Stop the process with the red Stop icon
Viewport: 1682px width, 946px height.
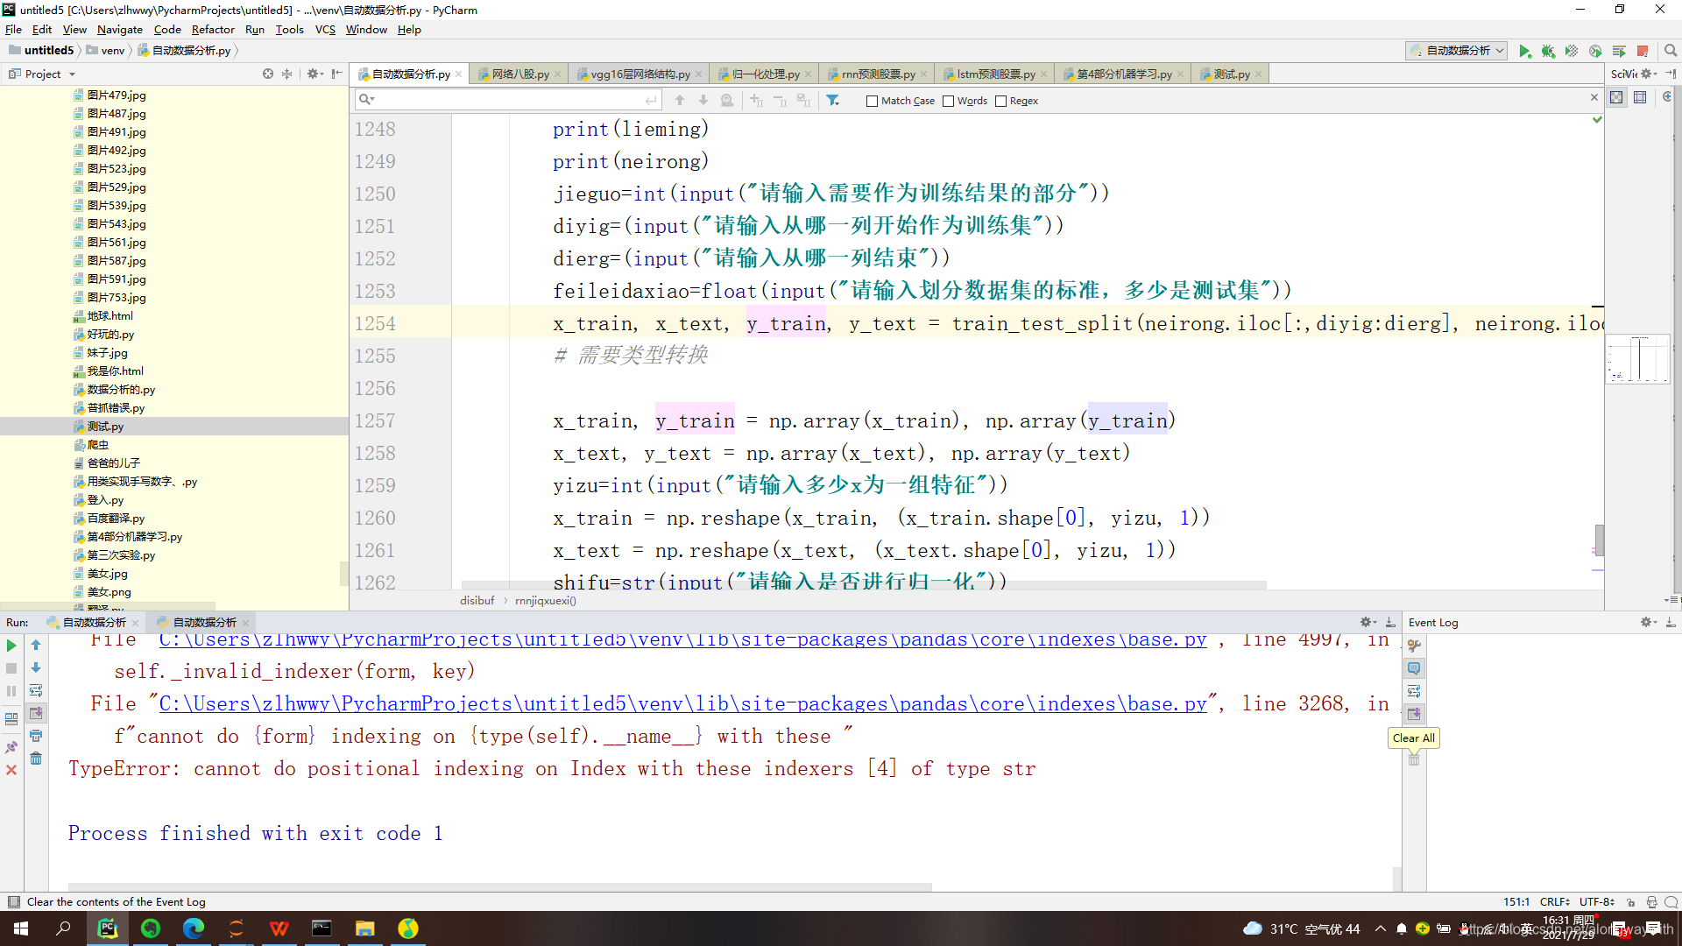coord(1643,51)
